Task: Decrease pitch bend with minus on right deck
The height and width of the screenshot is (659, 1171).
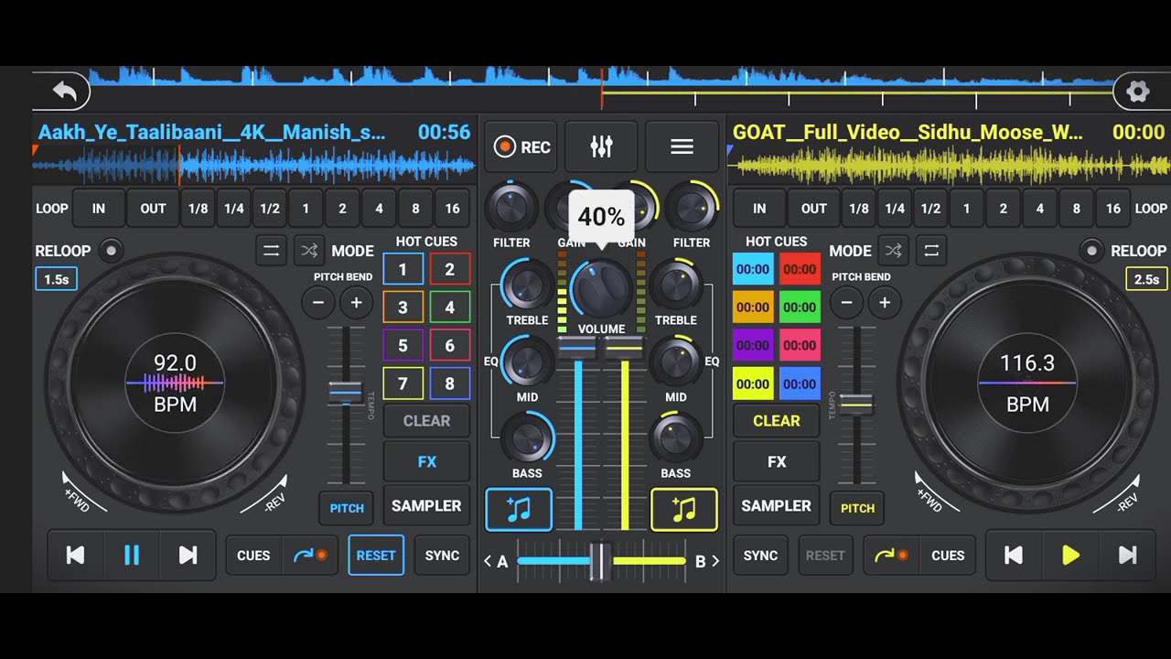Action: (847, 303)
